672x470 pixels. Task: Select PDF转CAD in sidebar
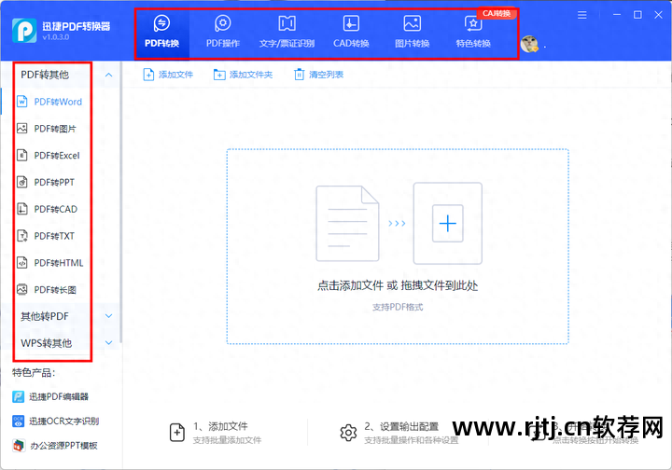(x=48, y=209)
